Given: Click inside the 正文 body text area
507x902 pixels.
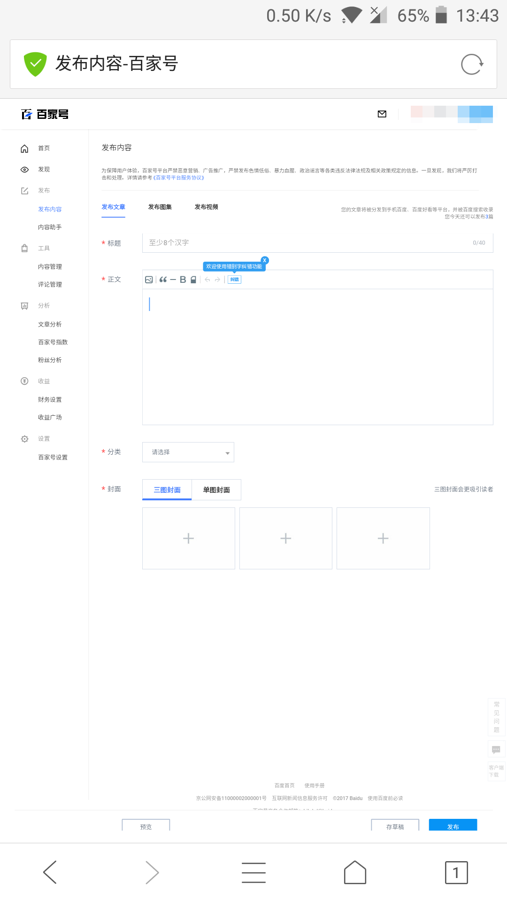Looking at the screenshot, I should point(318,357).
